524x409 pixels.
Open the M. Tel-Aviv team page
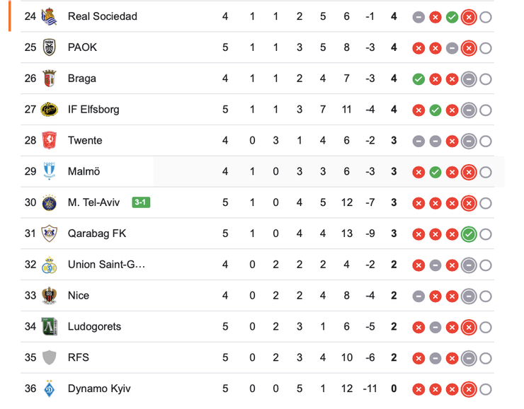(93, 202)
